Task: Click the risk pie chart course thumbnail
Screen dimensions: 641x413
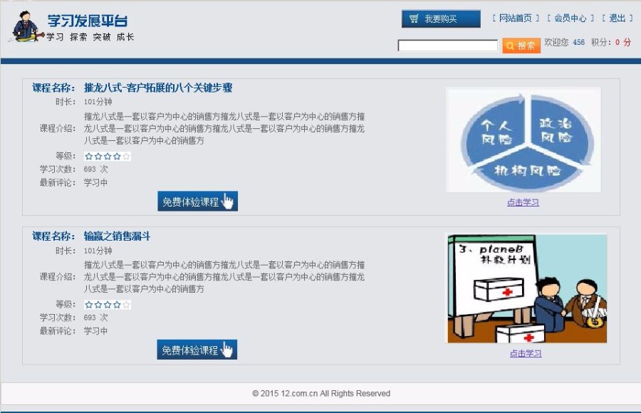Action: (523, 140)
